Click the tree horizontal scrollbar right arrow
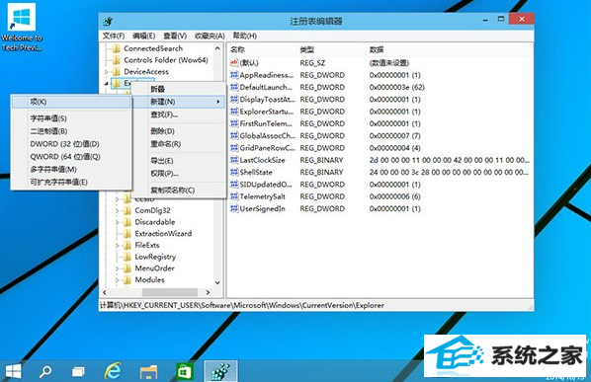Screen dimensions: 591x382 point(208,292)
